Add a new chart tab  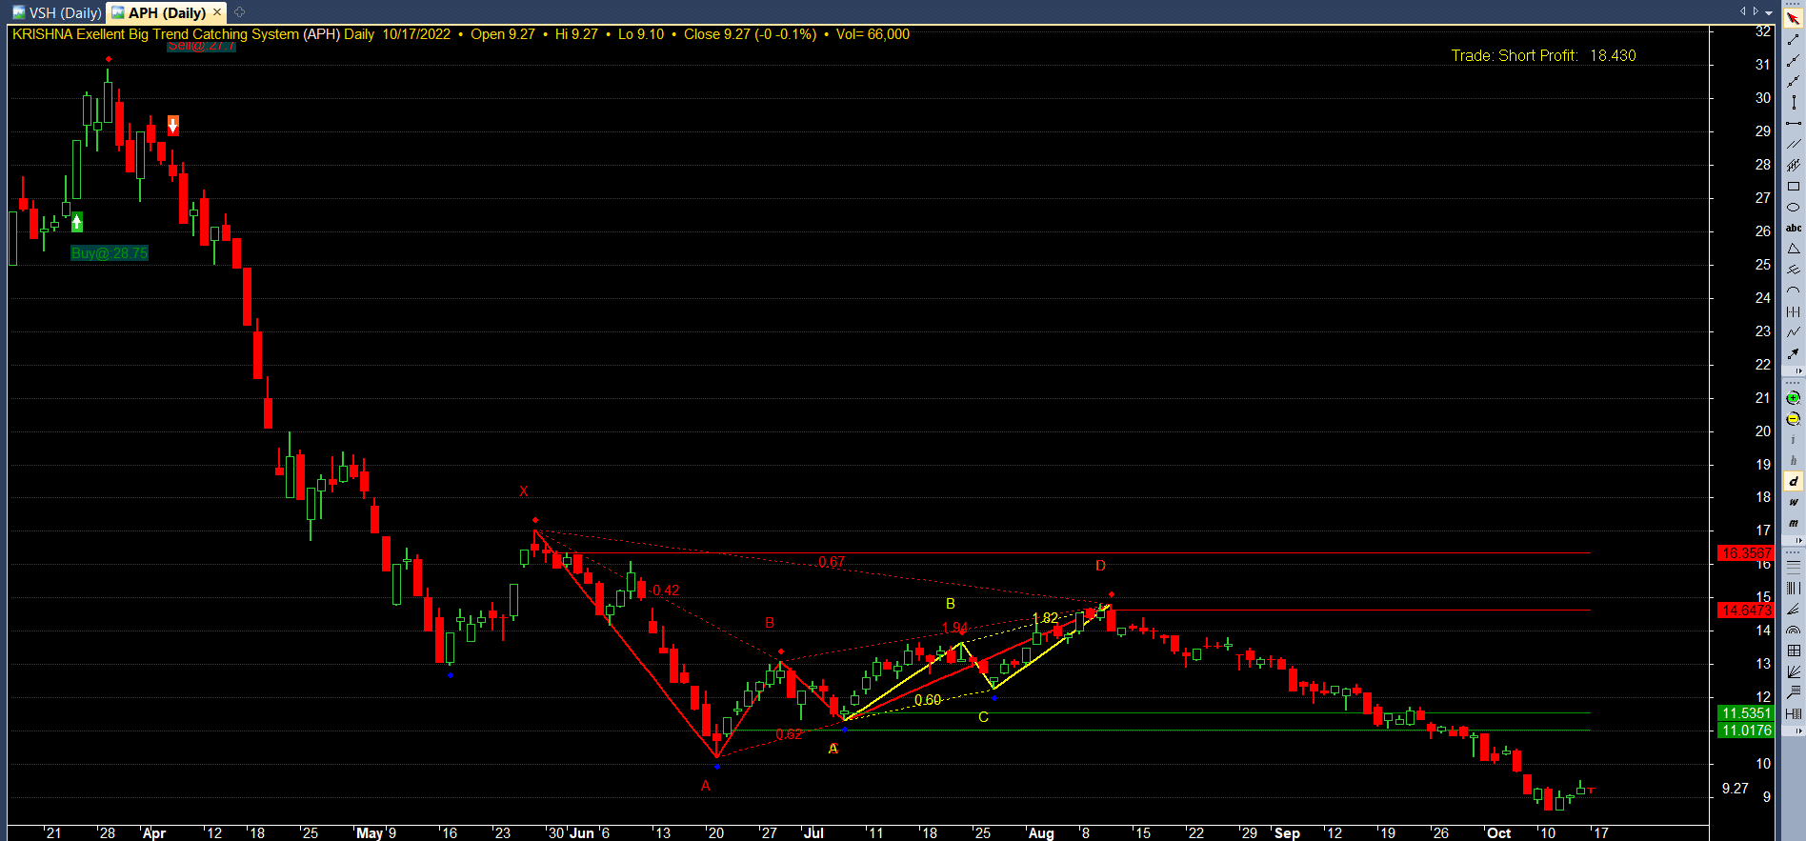(x=239, y=12)
